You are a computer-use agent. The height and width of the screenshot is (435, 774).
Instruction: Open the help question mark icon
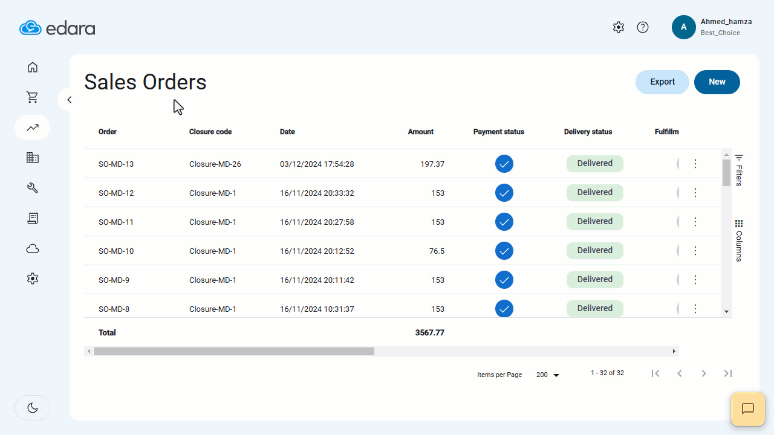point(643,27)
